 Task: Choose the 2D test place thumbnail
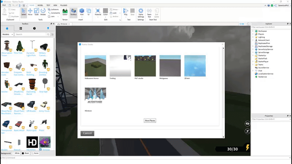tap(195, 66)
